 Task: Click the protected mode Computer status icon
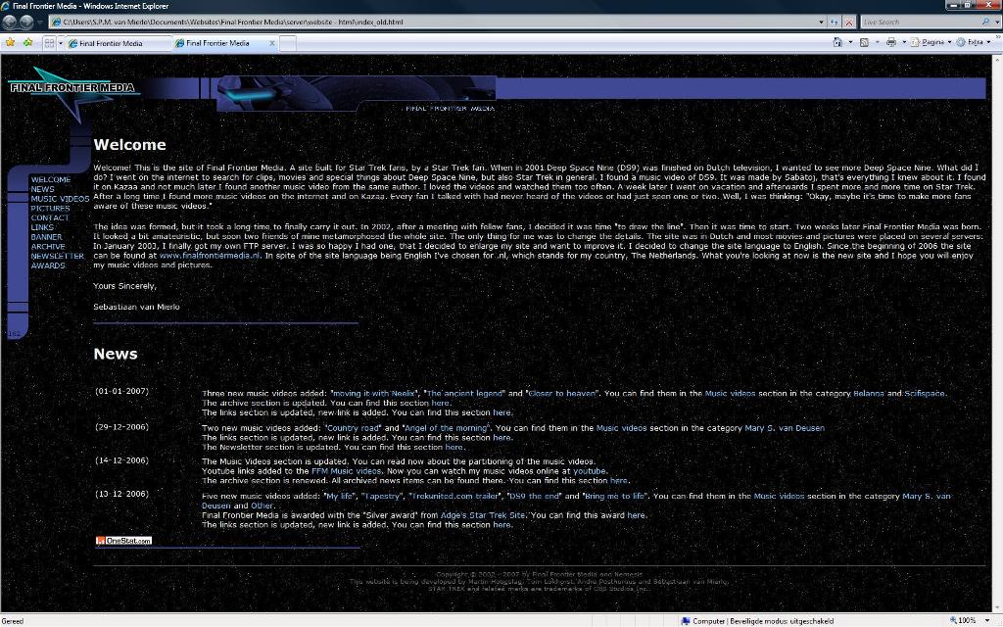pos(686,620)
